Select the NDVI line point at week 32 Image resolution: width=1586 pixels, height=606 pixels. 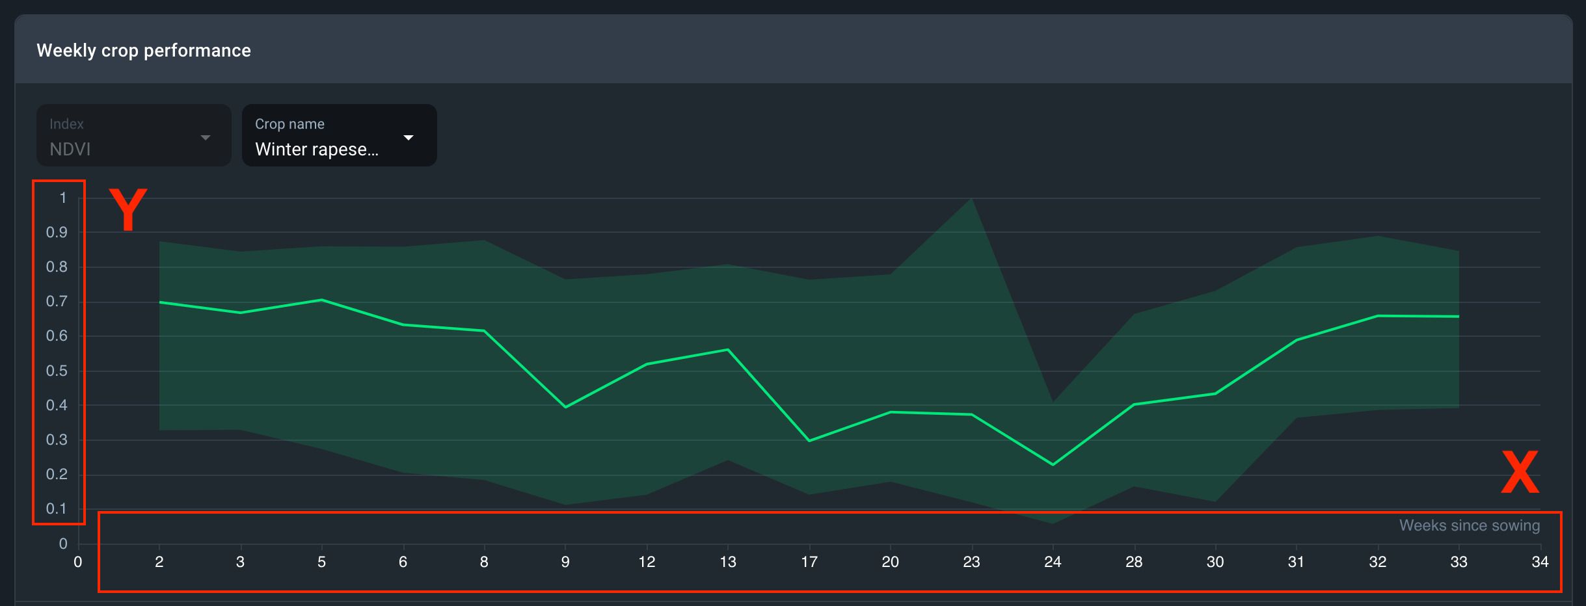1378,316
